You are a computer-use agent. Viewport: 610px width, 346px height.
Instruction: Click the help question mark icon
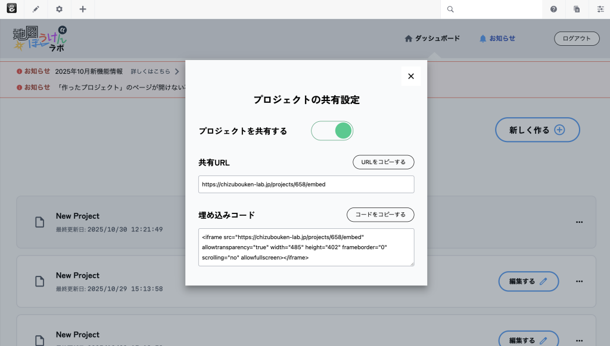(x=553, y=9)
